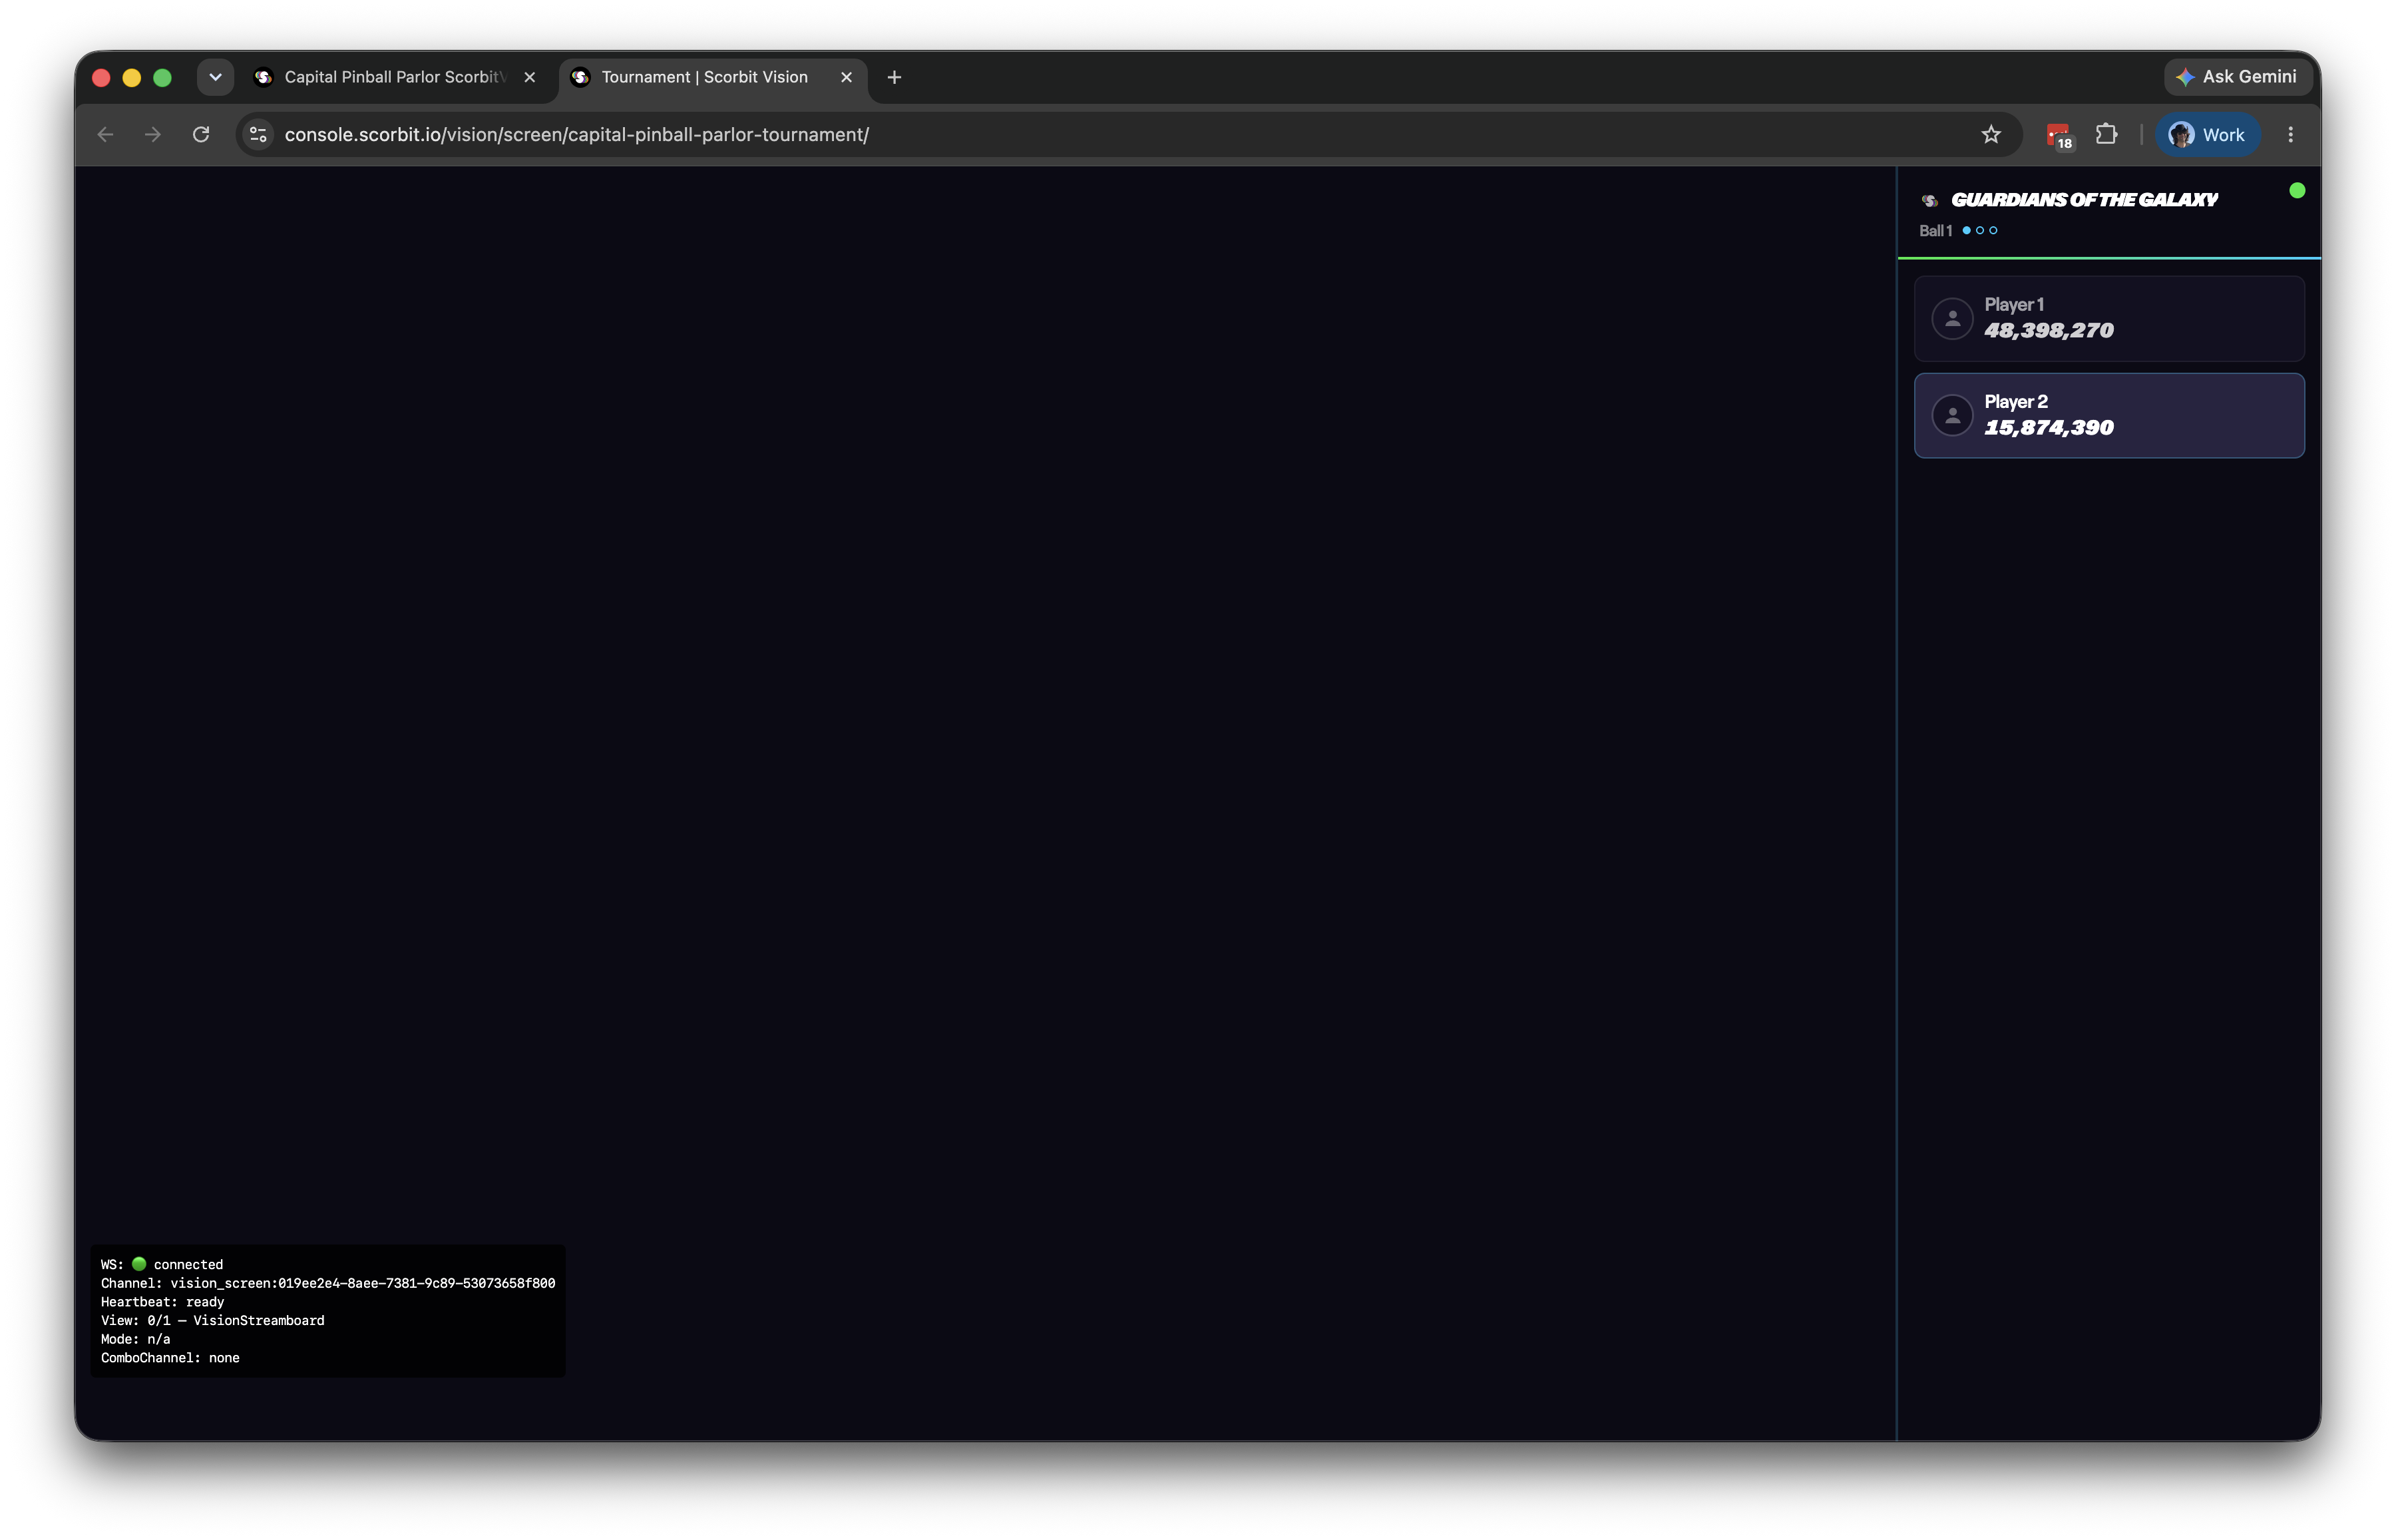
Task: Click the Mode: n/a line
Action: [x=136, y=1339]
